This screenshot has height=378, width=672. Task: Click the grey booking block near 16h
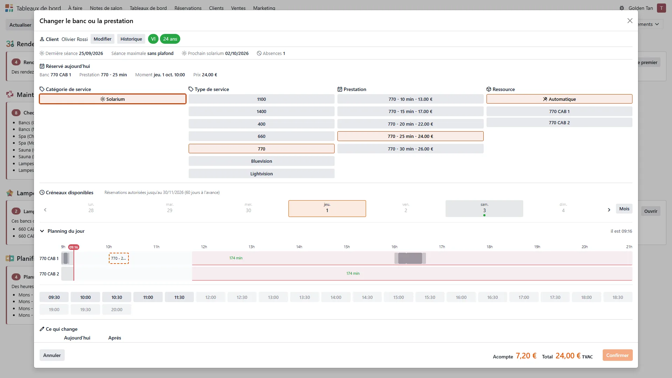click(x=410, y=258)
